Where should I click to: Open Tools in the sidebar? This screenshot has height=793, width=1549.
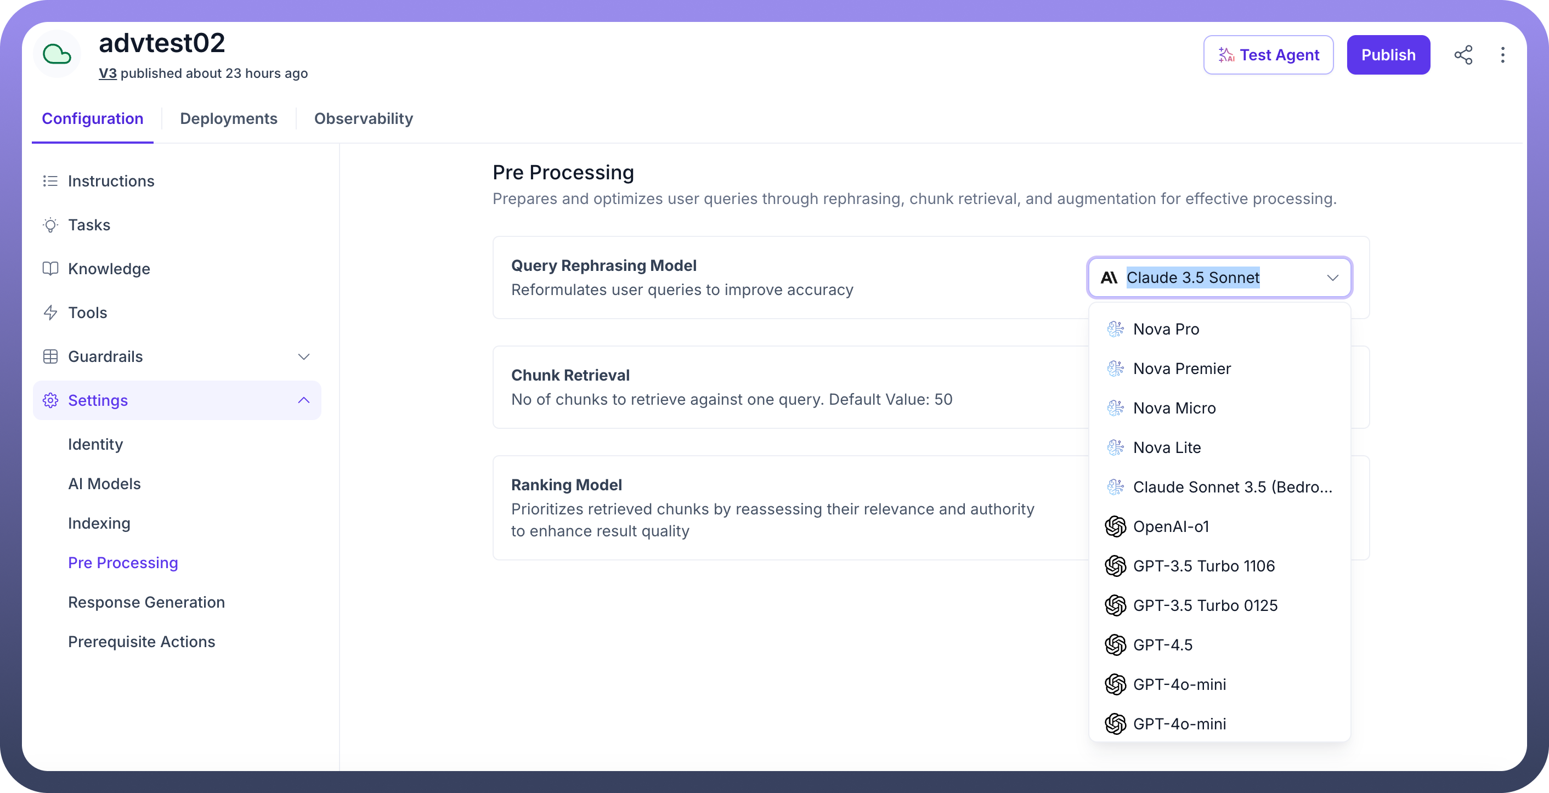(177, 313)
